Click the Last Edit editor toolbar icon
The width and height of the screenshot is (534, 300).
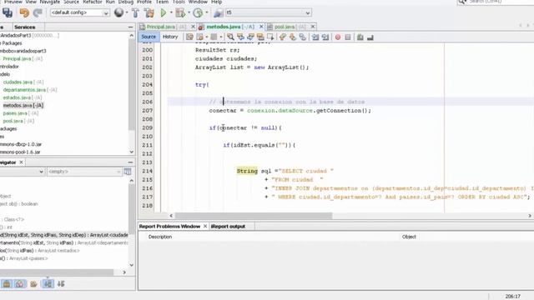189,37
